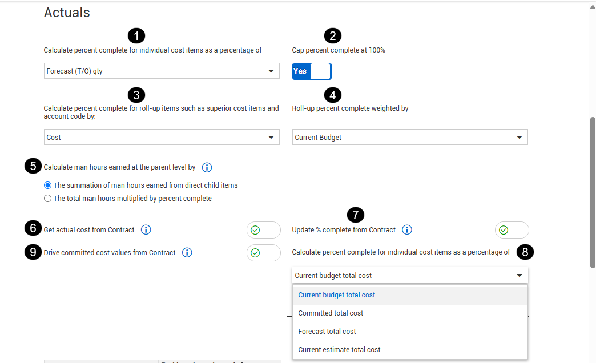Toggle Drive committed cost values switch
Viewport: 596px width, 363px height.
263,253
